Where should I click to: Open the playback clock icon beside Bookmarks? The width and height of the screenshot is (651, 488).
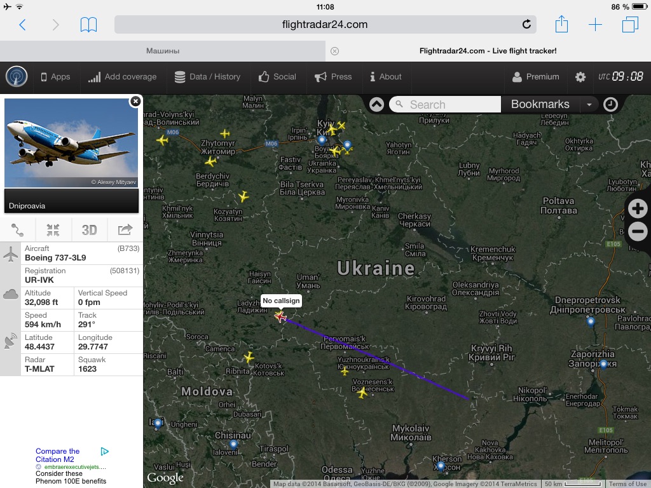click(x=610, y=105)
